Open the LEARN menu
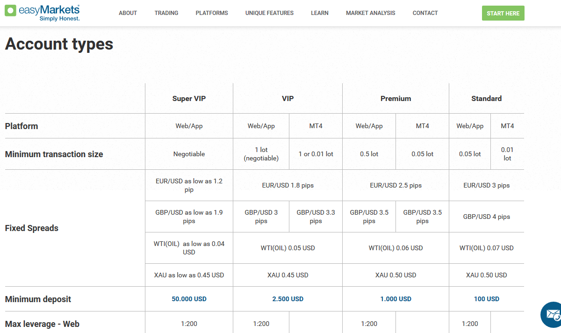Viewport: 561px width, 333px height. [x=320, y=13]
